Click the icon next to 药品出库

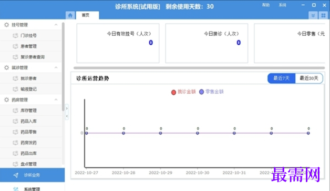15,153
